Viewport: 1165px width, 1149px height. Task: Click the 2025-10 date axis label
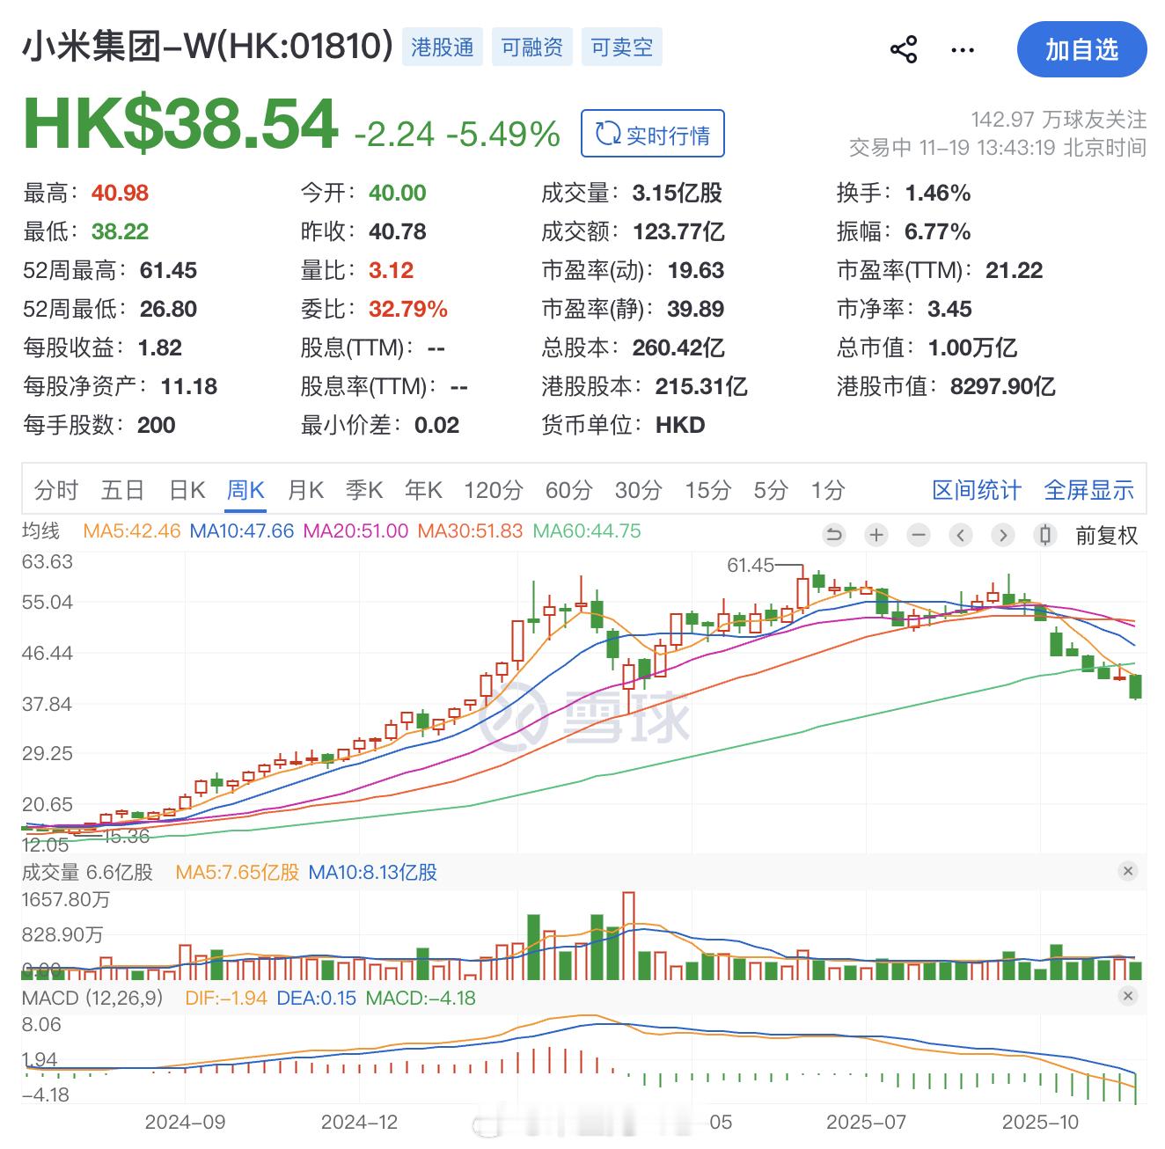1040,1122
